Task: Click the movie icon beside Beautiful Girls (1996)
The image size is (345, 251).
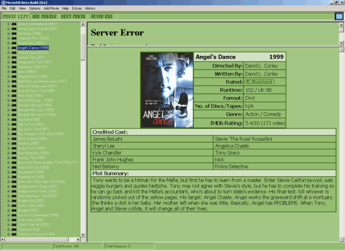Action: coord(14,77)
